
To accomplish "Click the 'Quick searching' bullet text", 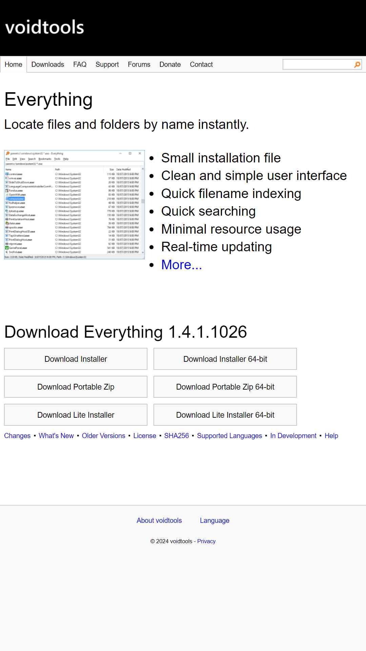I will [208, 211].
